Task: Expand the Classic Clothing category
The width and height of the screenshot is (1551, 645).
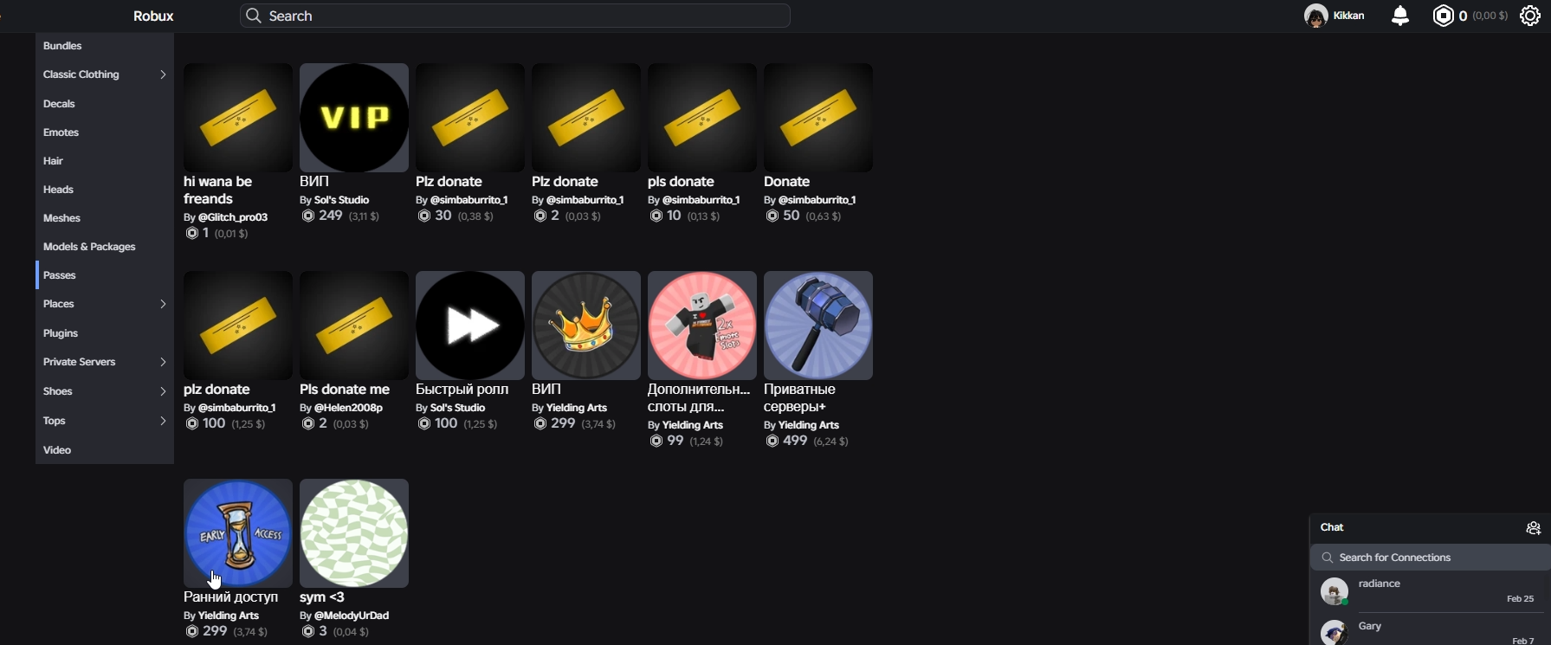Action: pos(105,74)
